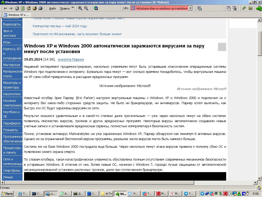Open the Смартфоны sidebar category
The height and width of the screenshot is (197, 262).
(12, 170)
